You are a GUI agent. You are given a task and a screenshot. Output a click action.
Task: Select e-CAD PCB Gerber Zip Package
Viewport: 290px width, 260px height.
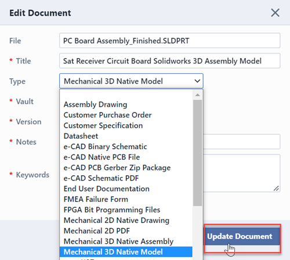(126, 168)
